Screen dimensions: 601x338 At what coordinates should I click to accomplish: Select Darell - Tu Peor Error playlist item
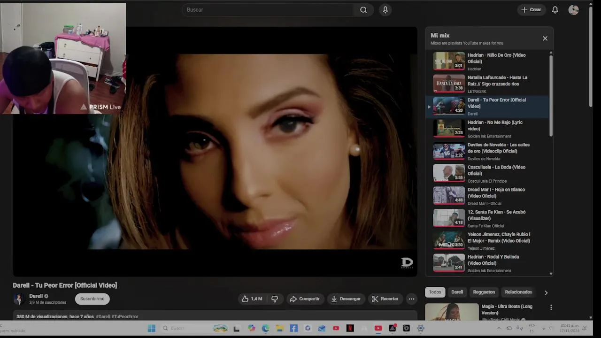coord(488,107)
